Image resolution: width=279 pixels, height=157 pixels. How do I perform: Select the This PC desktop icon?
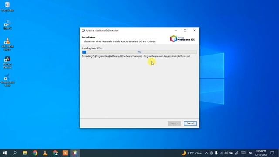(7, 25)
